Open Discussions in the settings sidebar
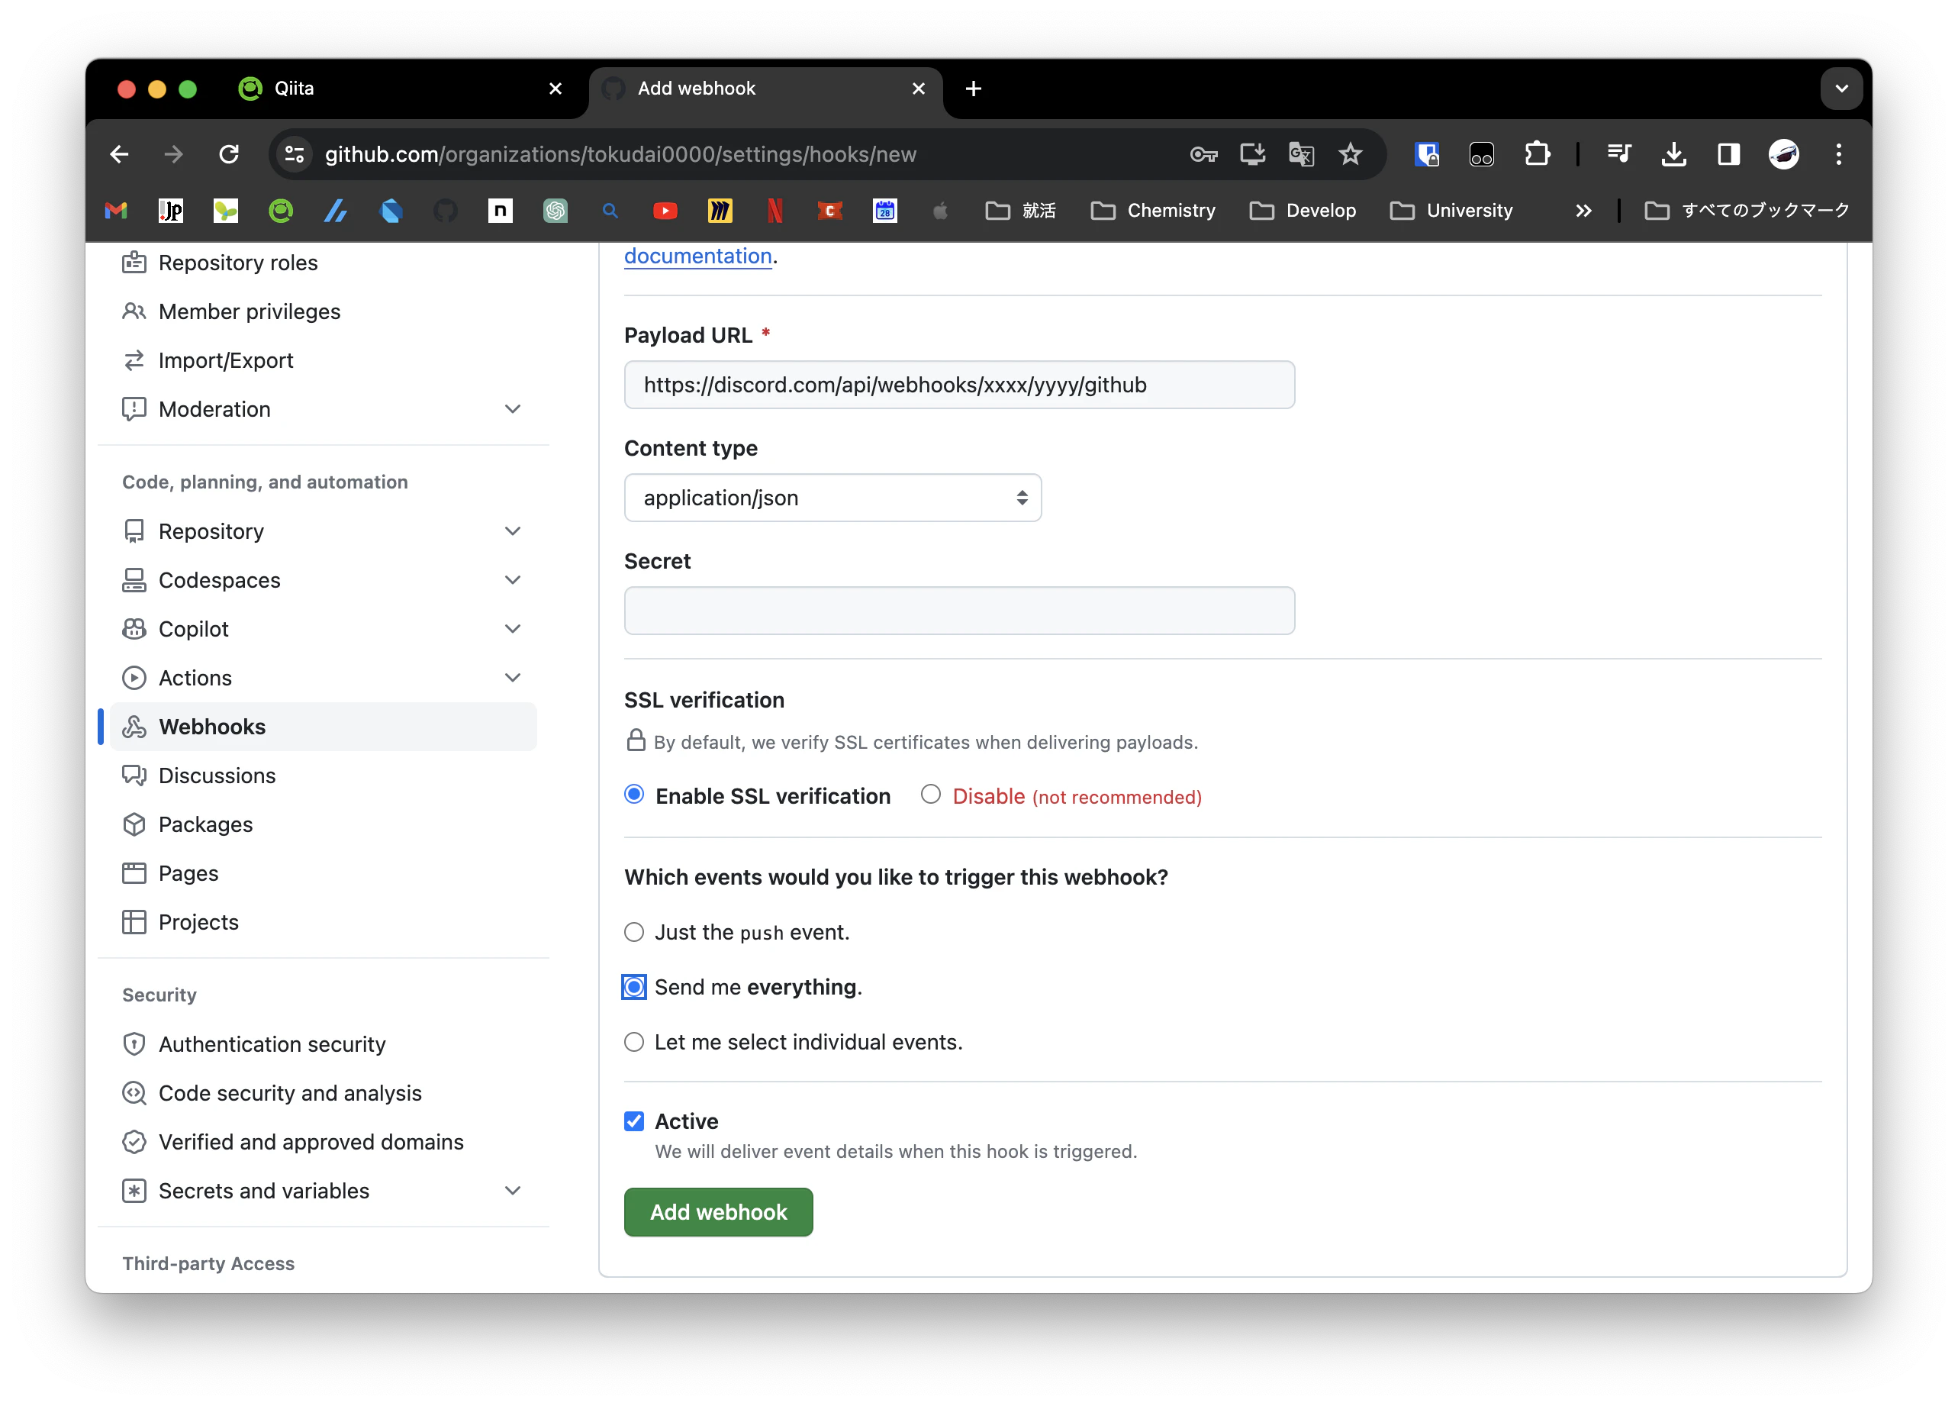 (x=217, y=776)
